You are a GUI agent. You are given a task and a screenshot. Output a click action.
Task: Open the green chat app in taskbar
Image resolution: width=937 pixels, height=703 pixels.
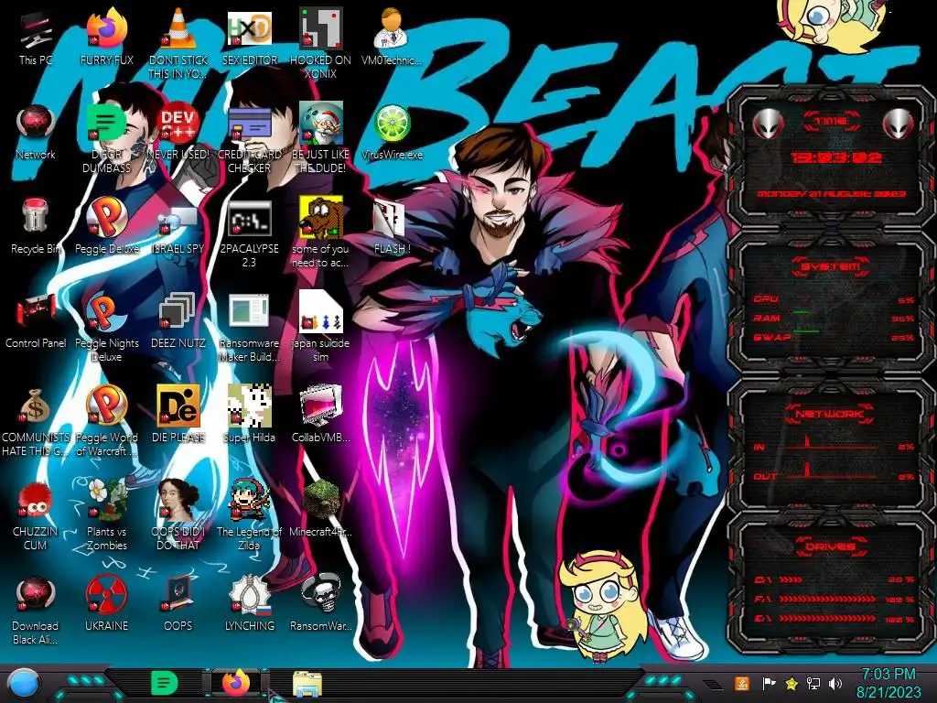[165, 683]
